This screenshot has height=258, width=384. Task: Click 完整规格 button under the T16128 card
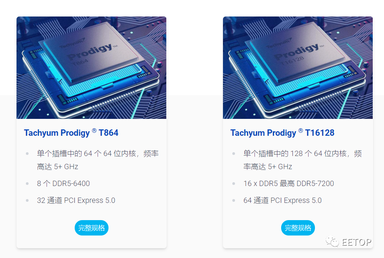click(x=298, y=228)
